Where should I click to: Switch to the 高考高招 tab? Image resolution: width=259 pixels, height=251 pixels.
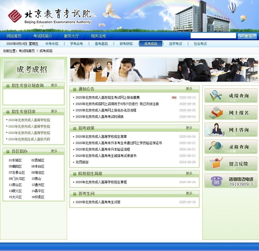point(101,44)
